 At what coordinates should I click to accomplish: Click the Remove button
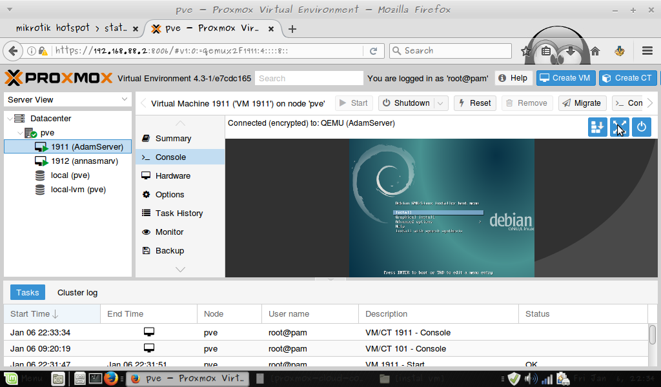pos(527,103)
